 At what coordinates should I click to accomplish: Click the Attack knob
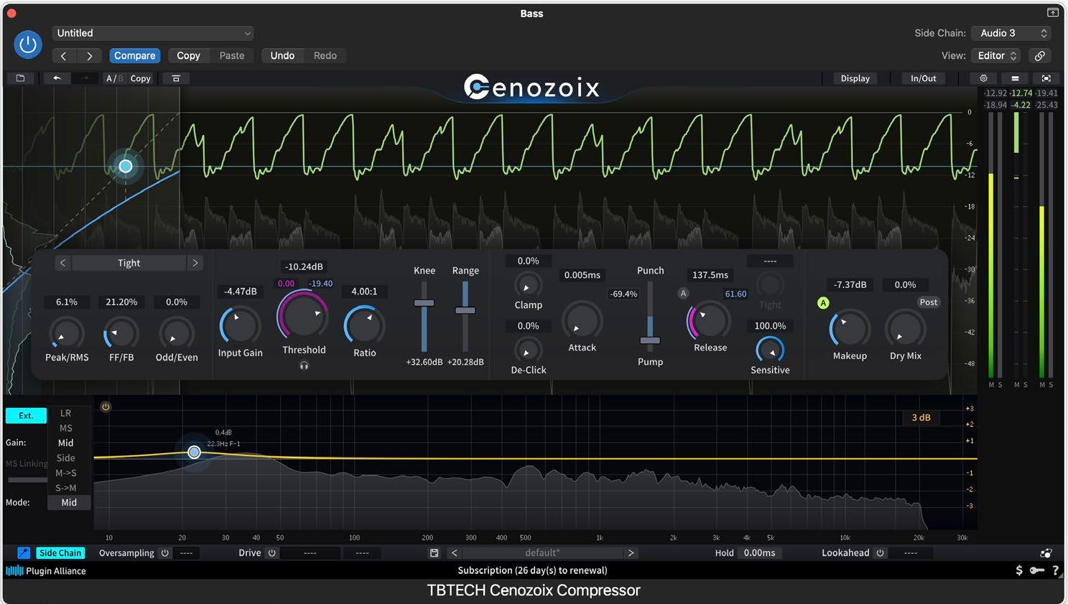pyautogui.click(x=582, y=320)
